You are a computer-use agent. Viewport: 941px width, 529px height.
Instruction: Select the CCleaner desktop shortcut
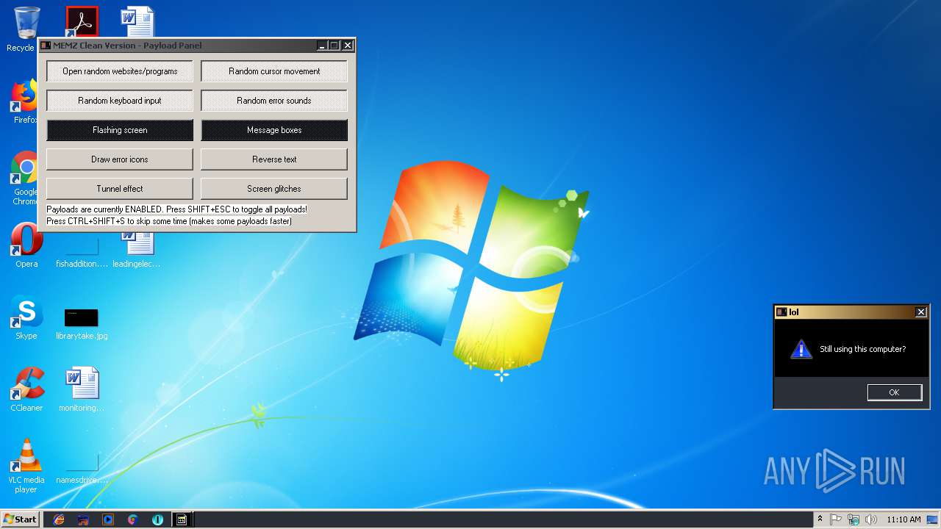pyautogui.click(x=26, y=389)
